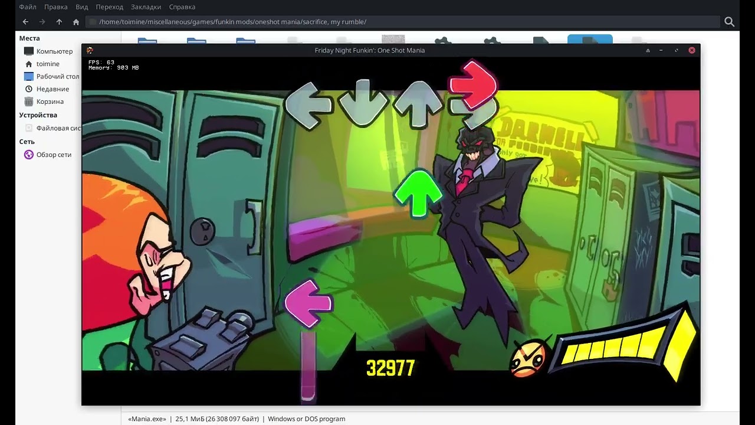Click the Недавние clock icon

29,89
